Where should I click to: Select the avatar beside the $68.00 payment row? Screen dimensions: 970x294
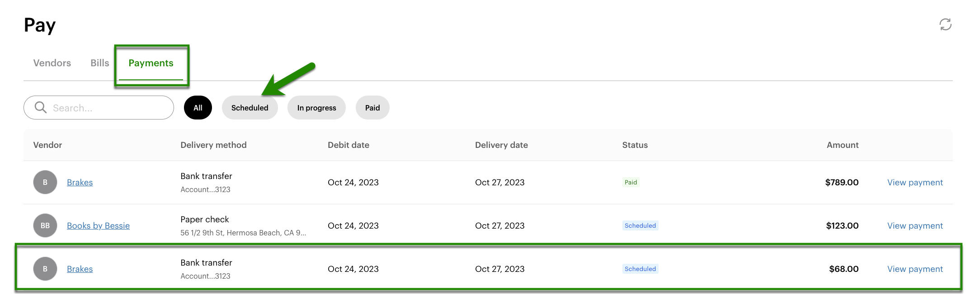pos(45,269)
